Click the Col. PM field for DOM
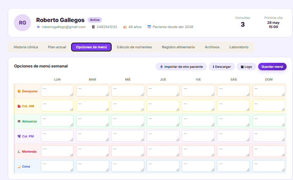This screenshot has height=180, width=293. click(x=269, y=136)
